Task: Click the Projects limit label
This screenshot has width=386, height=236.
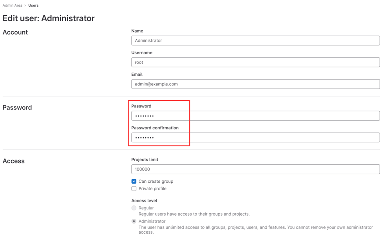Action: tap(145, 160)
